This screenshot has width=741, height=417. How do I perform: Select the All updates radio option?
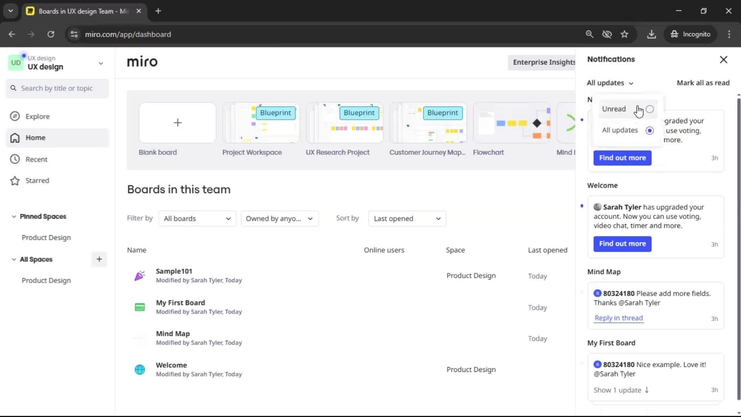click(650, 131)
